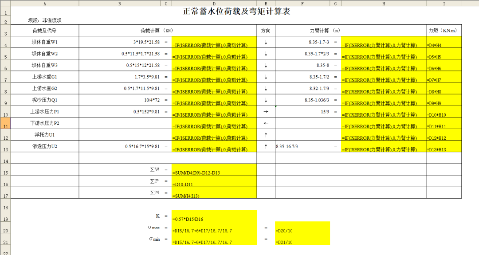Image resolution: width=479 pixels, height=255 pixels.
Task: Click cell with 0.5*152*9.81
Action: click(119, 111)
